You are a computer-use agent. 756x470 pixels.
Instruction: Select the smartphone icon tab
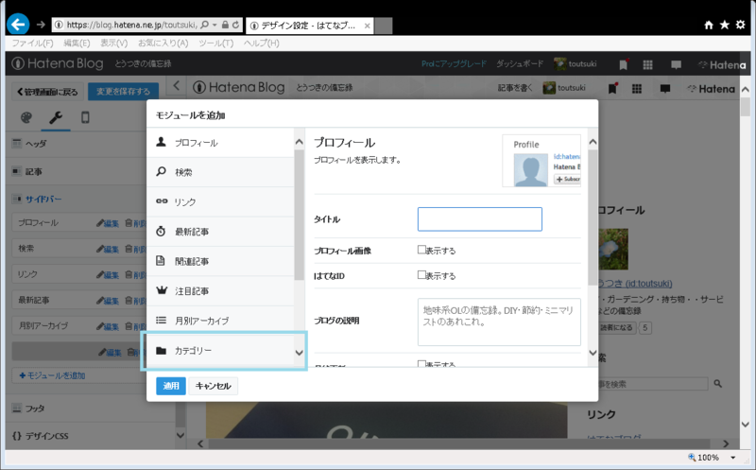click(x=85, y=117)
